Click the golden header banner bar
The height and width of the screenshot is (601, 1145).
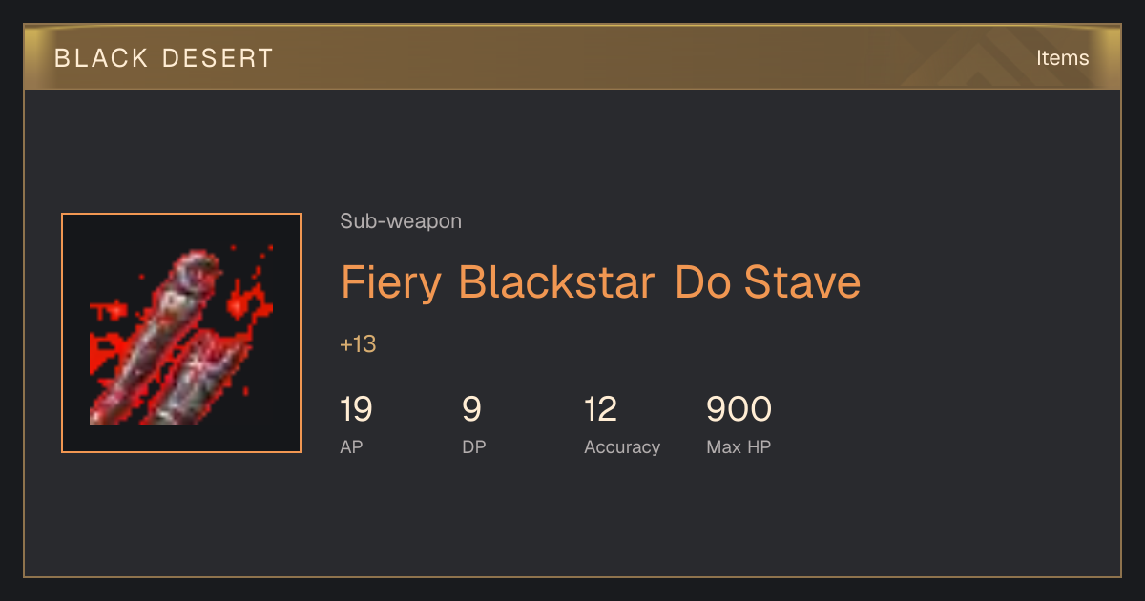point(572,57)
